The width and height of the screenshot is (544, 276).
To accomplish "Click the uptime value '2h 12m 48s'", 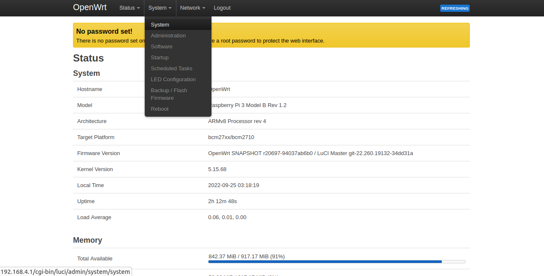I will click(x=222, y=201).
